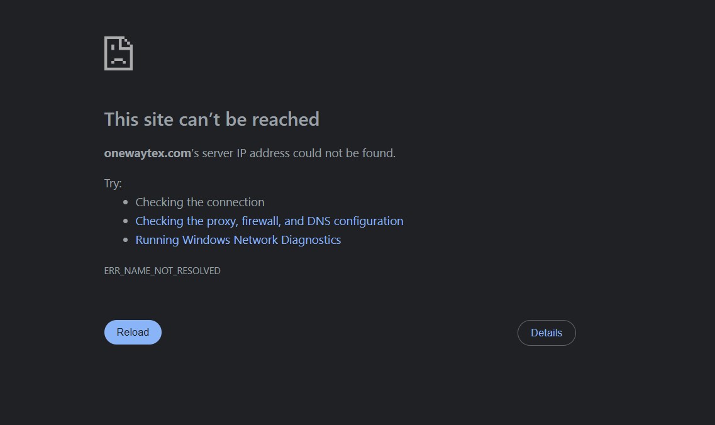Click bullet beside the proxy and firewall link
The height and width of the screenshot is (425, 715).
[x=125, y=221]
